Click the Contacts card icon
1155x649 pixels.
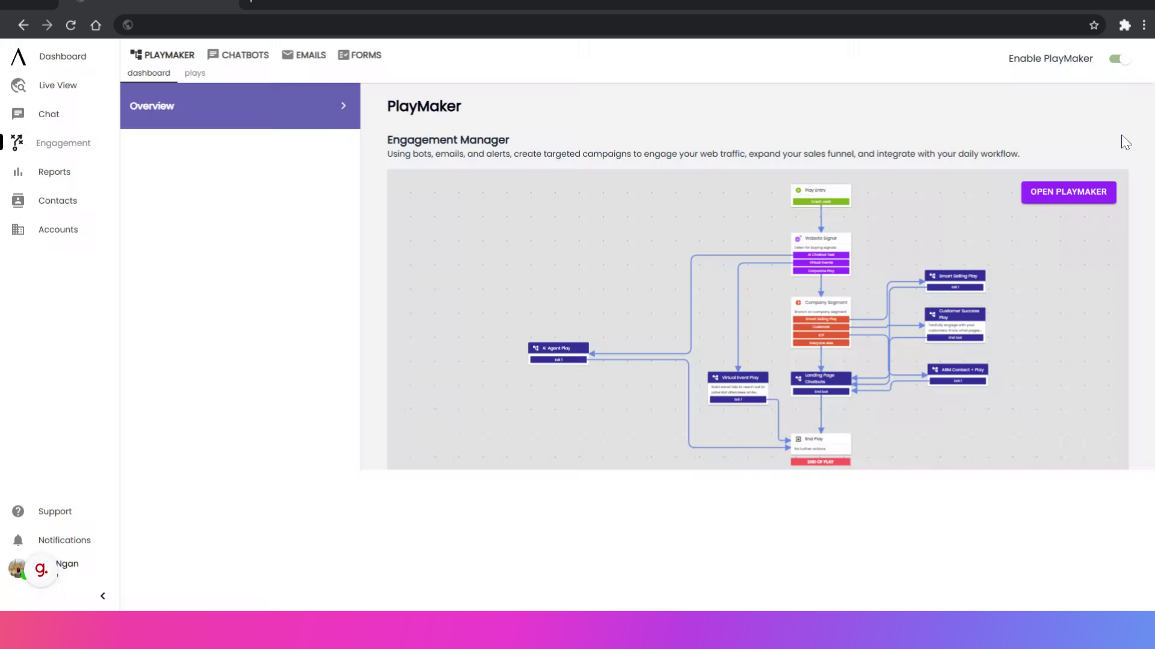pos(18,201)
